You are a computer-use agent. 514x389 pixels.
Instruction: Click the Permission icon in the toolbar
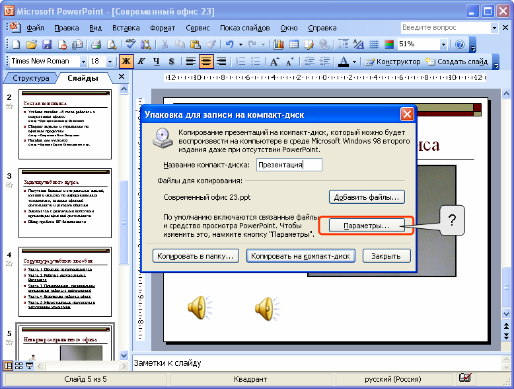(x=62, y=44)
